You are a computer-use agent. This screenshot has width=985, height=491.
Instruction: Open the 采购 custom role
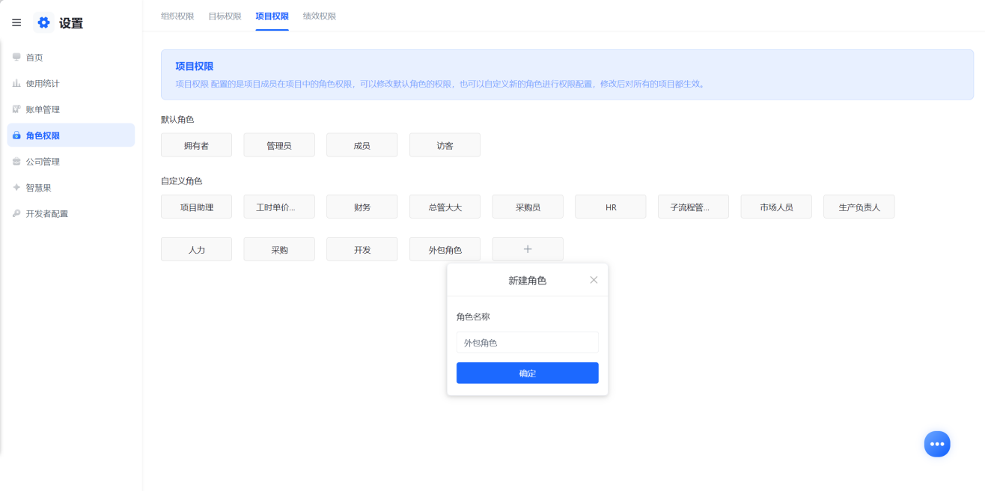coord(279,249)
